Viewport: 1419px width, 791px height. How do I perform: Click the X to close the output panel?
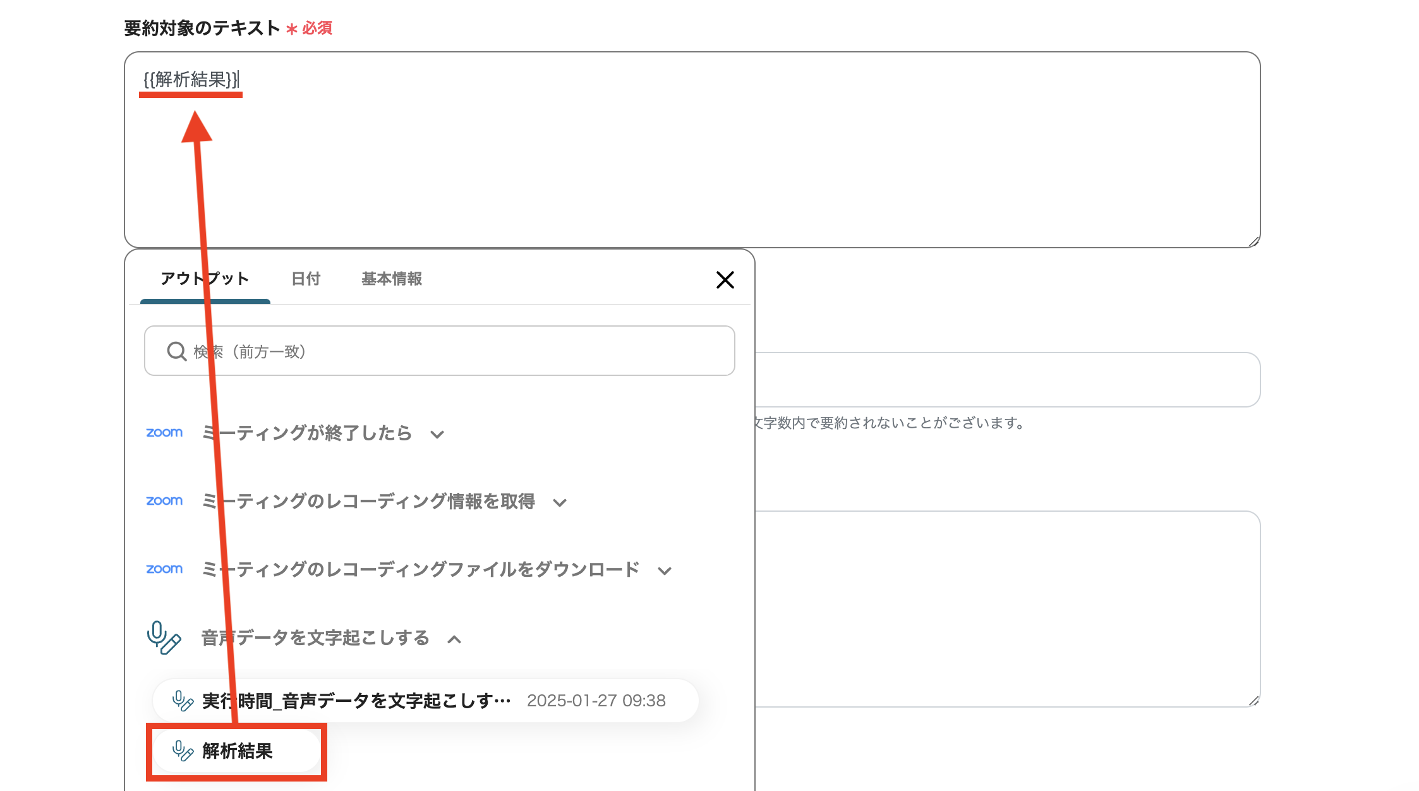click(x=725, y=280)
